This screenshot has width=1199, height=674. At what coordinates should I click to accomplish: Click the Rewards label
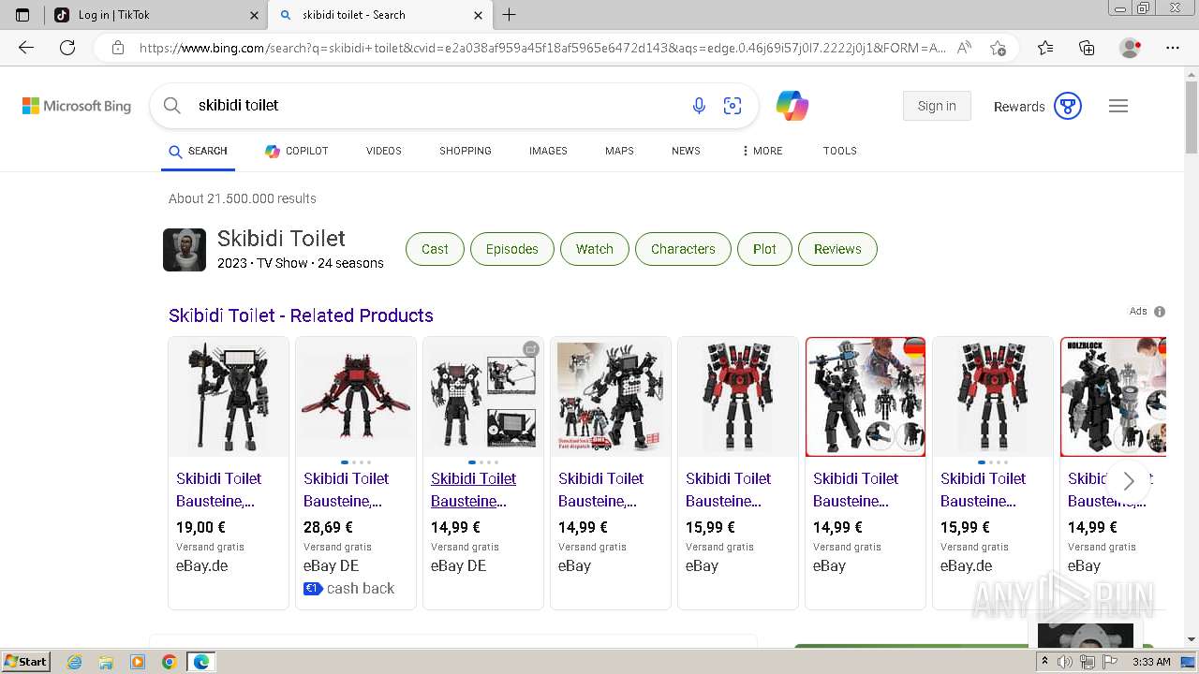coord(1019,107)
